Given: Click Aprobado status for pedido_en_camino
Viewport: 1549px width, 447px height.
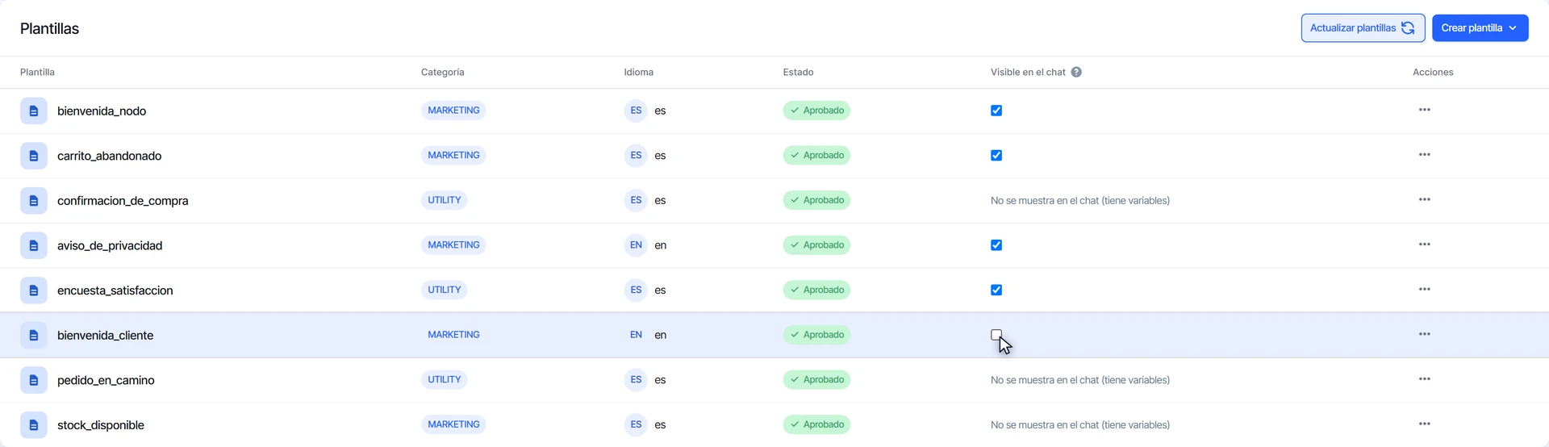Looking at the screenshot, I should coord(816,379).
